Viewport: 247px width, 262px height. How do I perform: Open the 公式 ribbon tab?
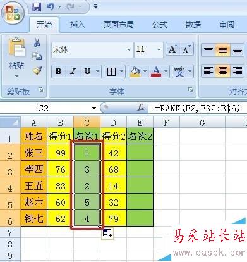(160, 25)
